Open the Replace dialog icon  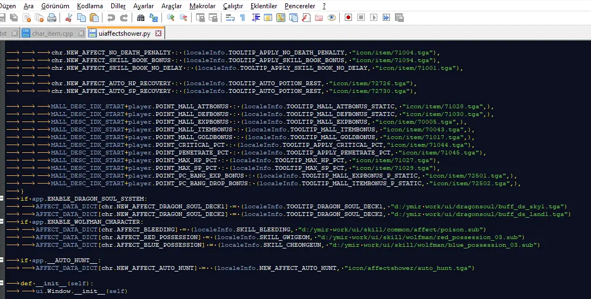click(x=154, y=18)
